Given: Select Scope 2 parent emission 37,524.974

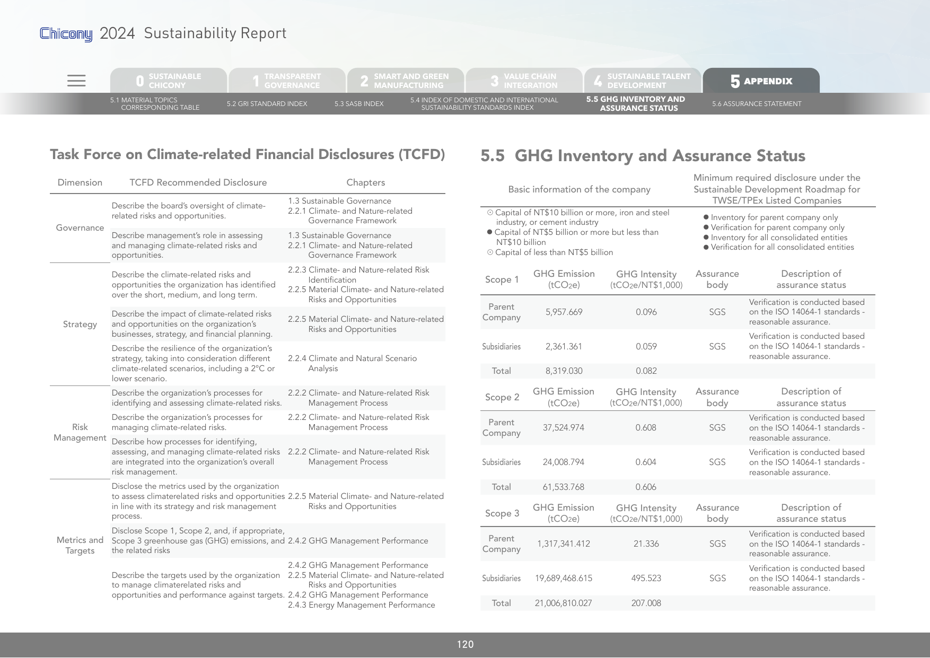Looking at the screenshot, I should (563, 428).
